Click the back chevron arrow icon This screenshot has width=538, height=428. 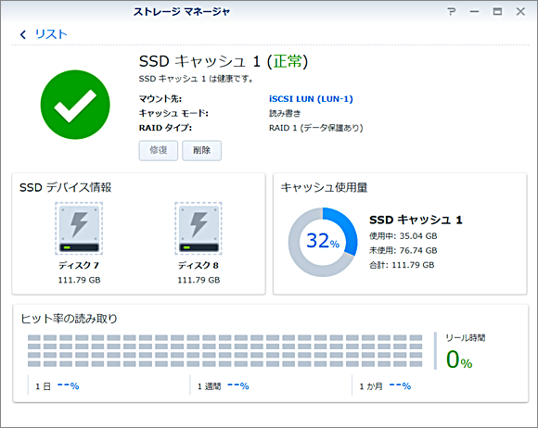point(23,34)
